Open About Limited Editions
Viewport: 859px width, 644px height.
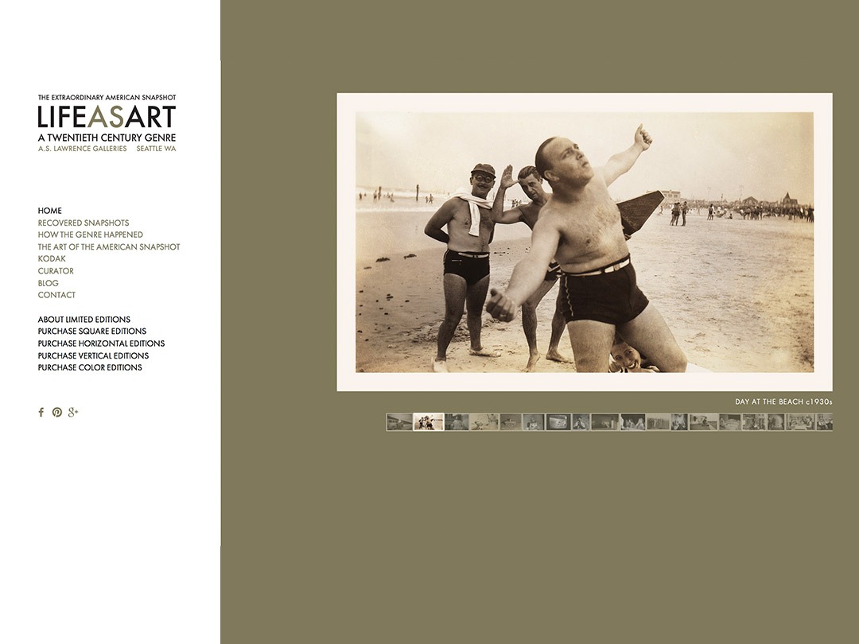pos(84,320)
